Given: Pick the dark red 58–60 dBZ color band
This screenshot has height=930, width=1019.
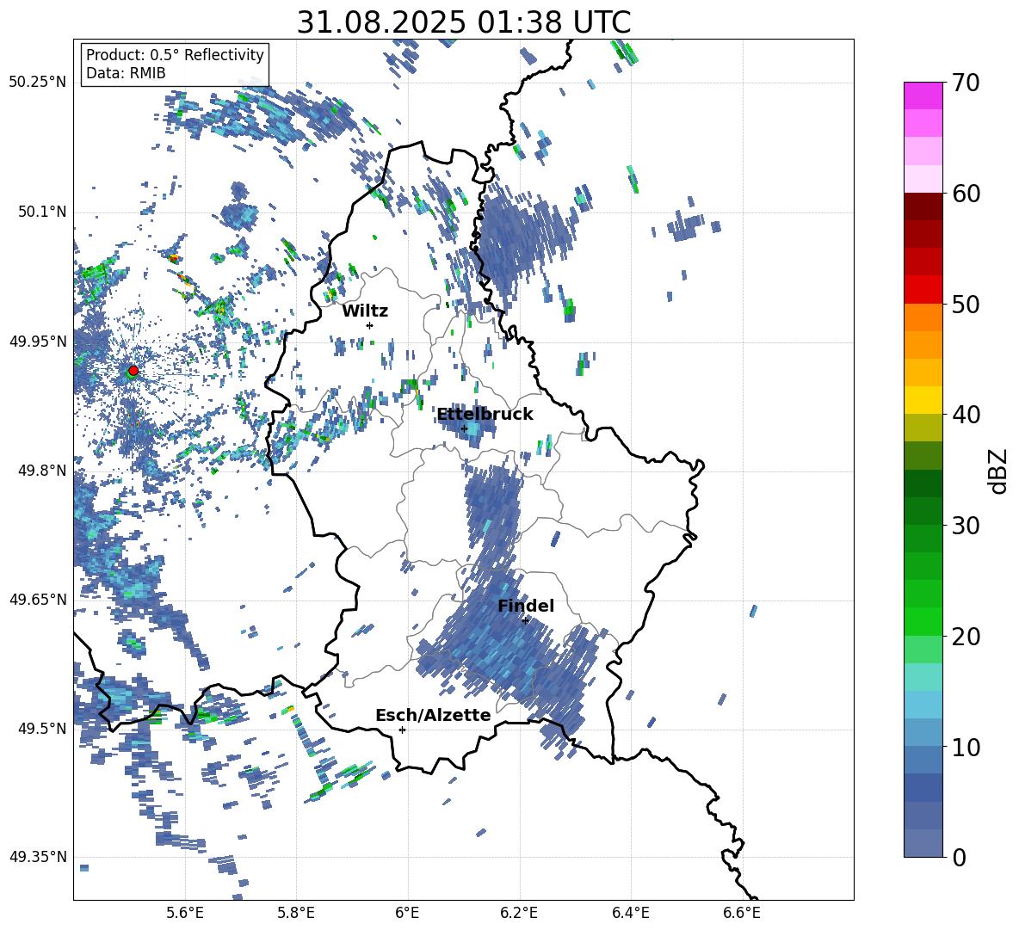Looking at the screenshot, I should [x=923, y=206].
